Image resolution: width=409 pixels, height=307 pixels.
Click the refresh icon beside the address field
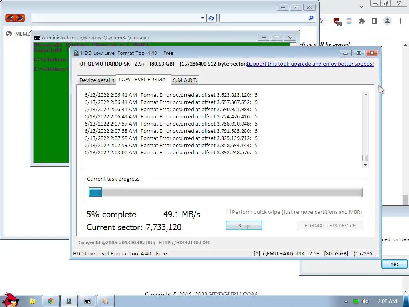(x=212, y=18)
